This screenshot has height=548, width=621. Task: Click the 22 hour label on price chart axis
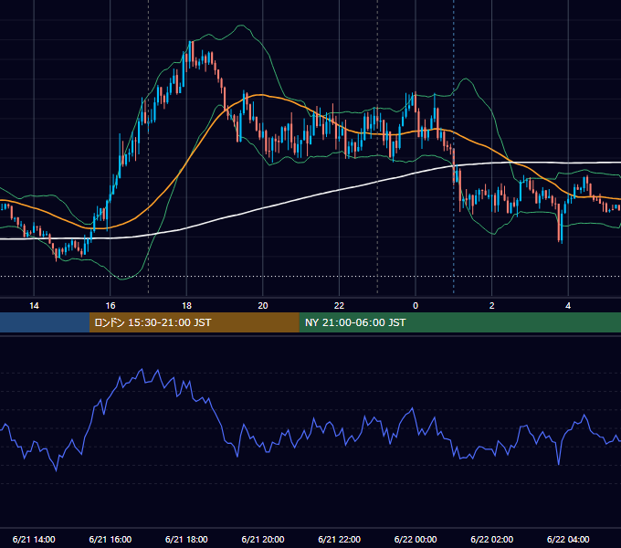(x=339, y=306)
